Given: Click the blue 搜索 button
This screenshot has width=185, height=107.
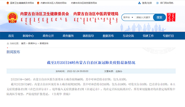Looking at the screenshot, I should [159, 17].
